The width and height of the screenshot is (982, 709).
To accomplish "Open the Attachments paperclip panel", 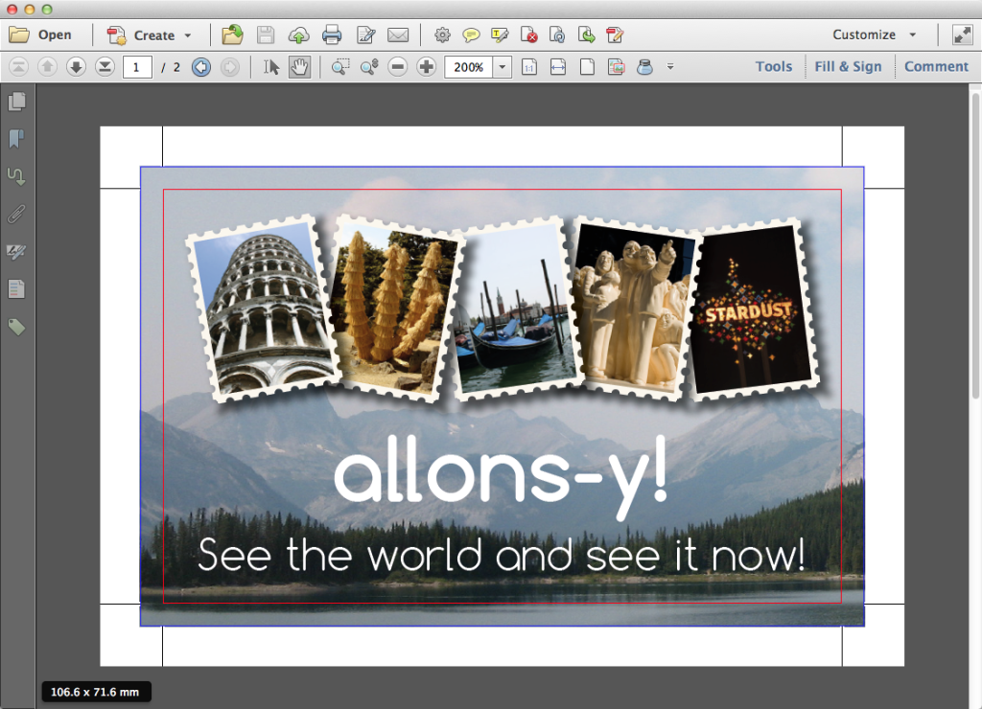I will pyautogui.click(x=17, y=214).
